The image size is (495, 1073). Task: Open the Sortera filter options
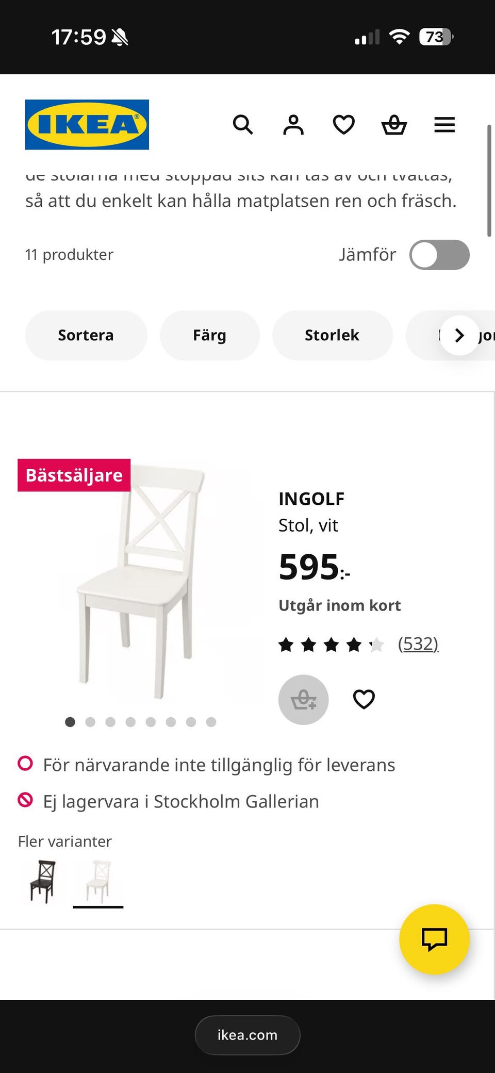coord(86,335)
